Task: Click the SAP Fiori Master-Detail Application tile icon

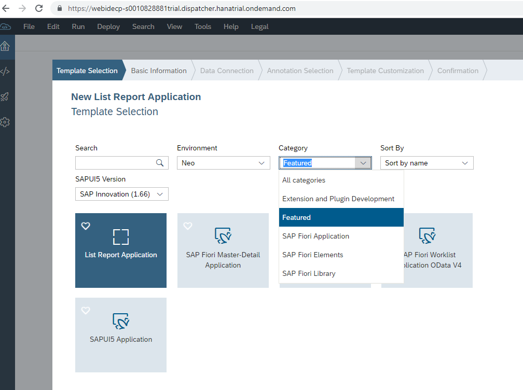Action: pyautogui.click(x=223, y=235)
